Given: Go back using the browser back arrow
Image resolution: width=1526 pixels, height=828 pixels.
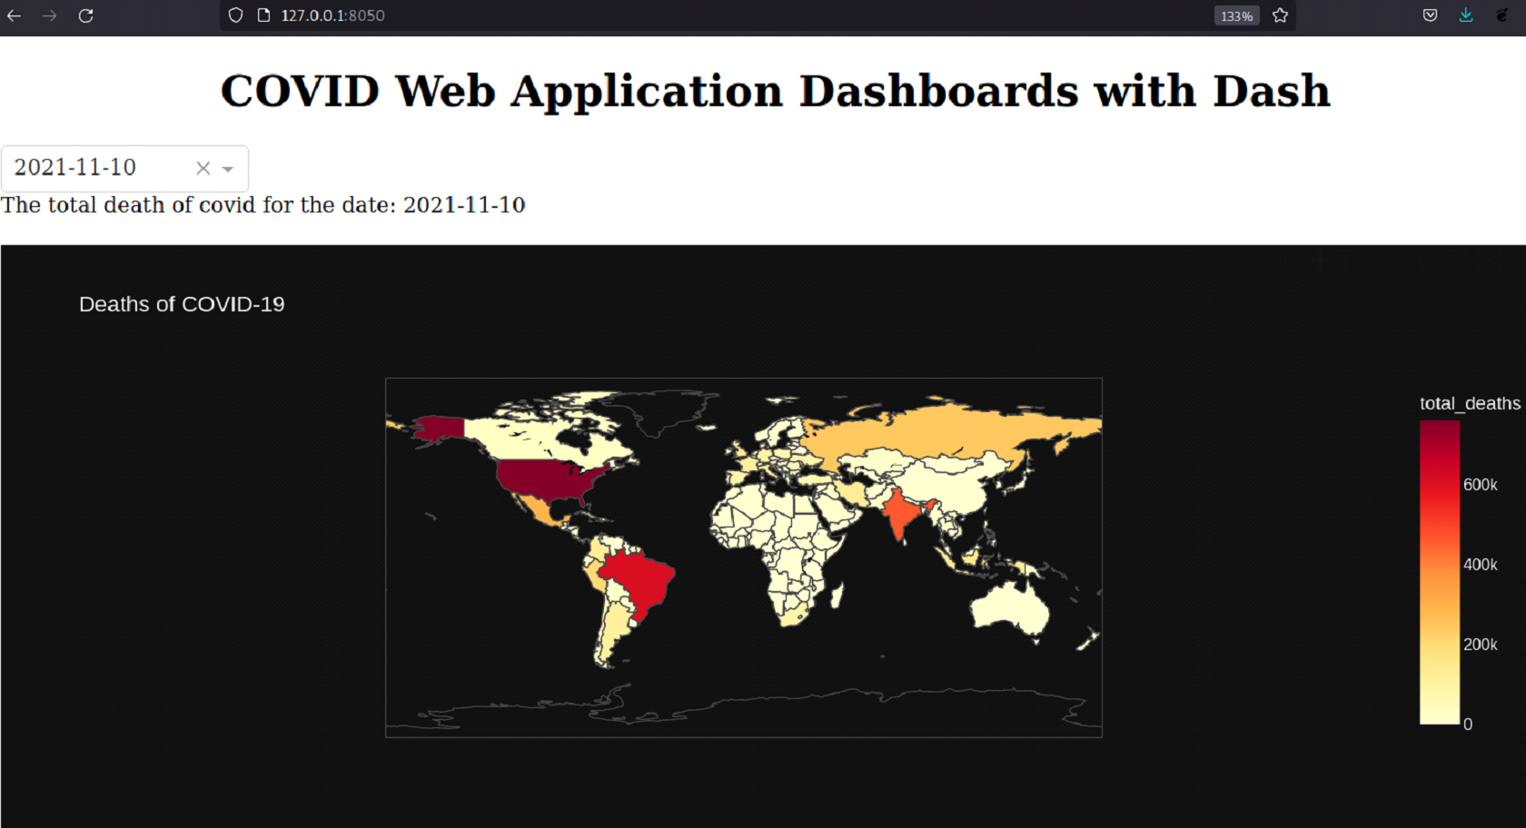Looking at the screenshot, I should pyautogui.click(x=15, y=15).
